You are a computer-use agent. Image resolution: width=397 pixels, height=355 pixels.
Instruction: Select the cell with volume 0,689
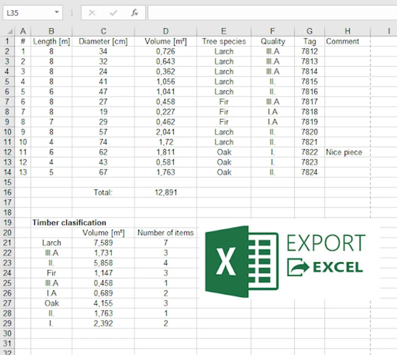pyautogui.click(x=103, y=293)
